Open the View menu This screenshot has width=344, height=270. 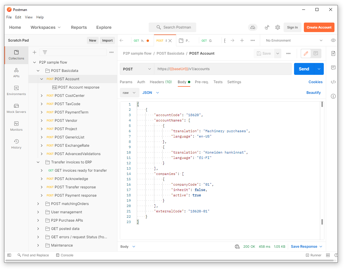click(29, 17)
